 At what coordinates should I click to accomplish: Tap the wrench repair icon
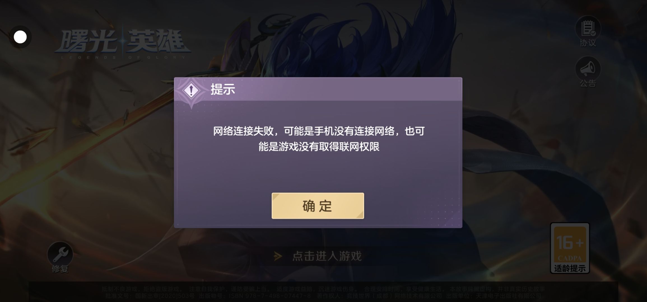click(x=60, y=254)
